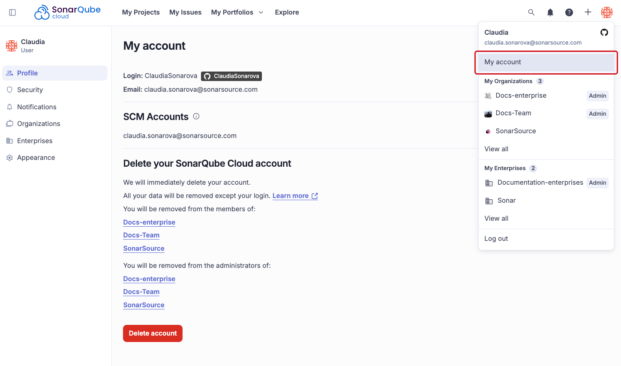
Task: Go to My Issues
Action: click(x=185, y=12)
